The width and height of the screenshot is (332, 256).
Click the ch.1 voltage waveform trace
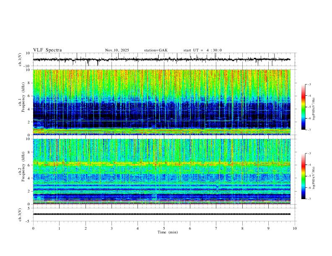(x=161, y=59)
